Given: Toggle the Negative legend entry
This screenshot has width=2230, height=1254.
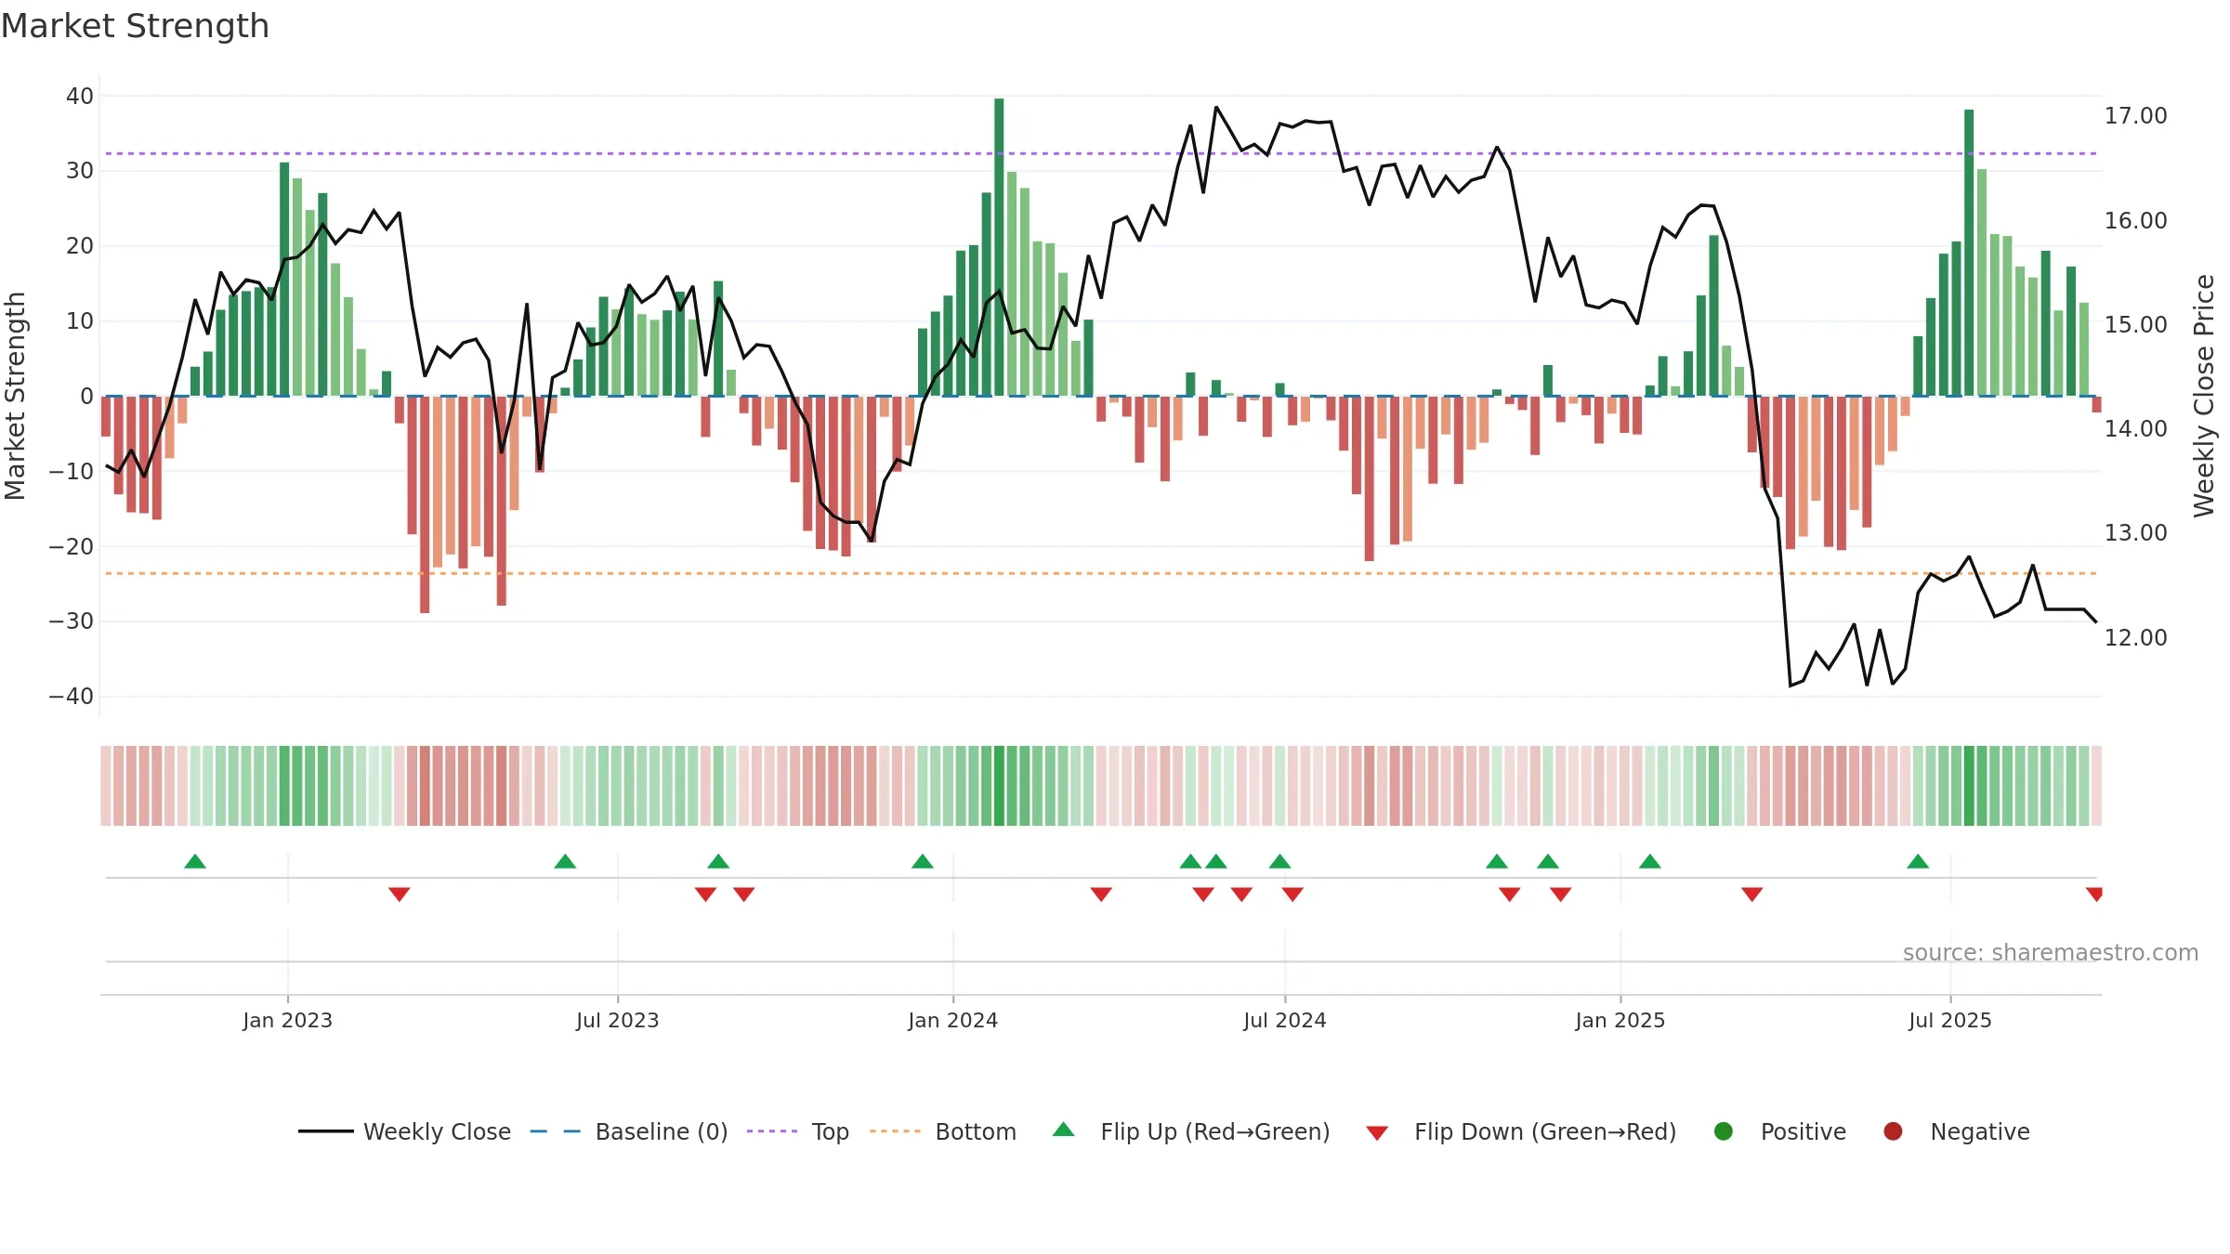Looking at the screenshot, I should 1956,1131.
